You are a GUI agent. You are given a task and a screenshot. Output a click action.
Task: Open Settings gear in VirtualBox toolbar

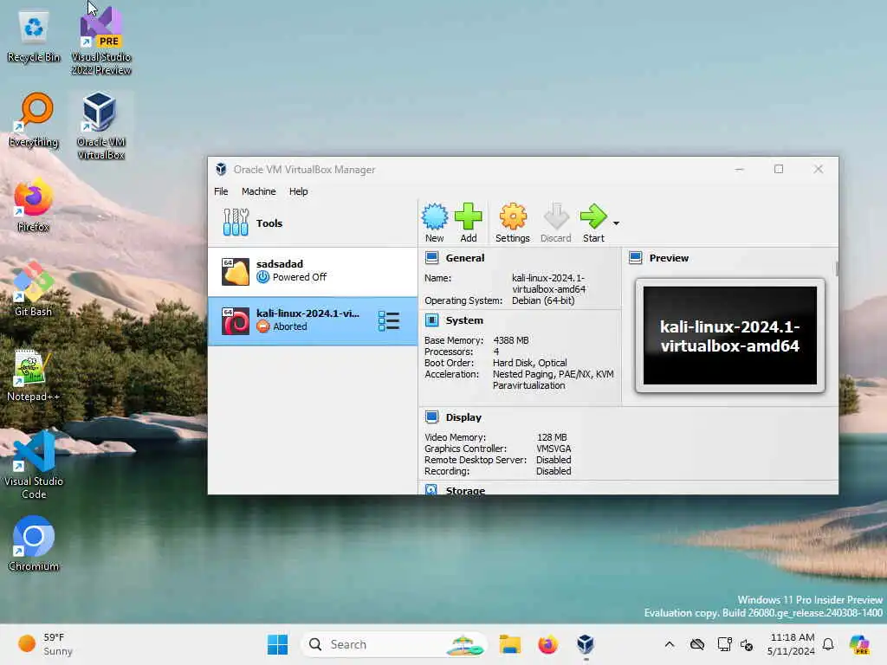point(513,223)
